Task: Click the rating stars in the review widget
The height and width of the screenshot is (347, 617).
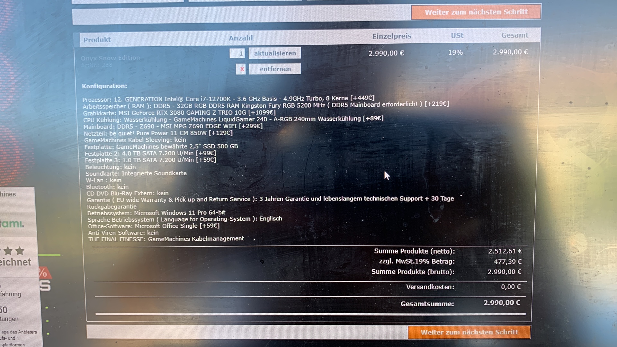Action: 13,251
